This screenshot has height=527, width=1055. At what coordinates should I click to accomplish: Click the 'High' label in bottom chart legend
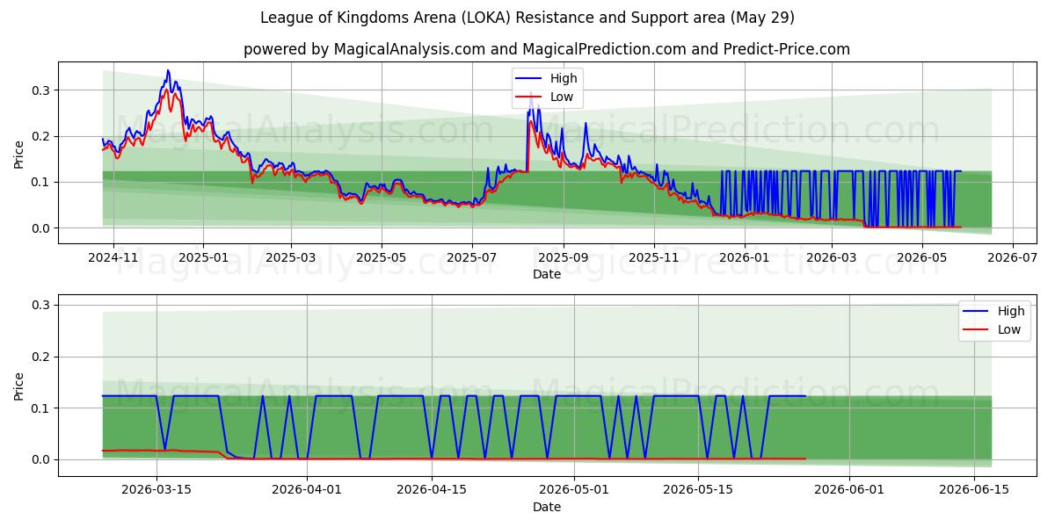(x=1011, y=311)
